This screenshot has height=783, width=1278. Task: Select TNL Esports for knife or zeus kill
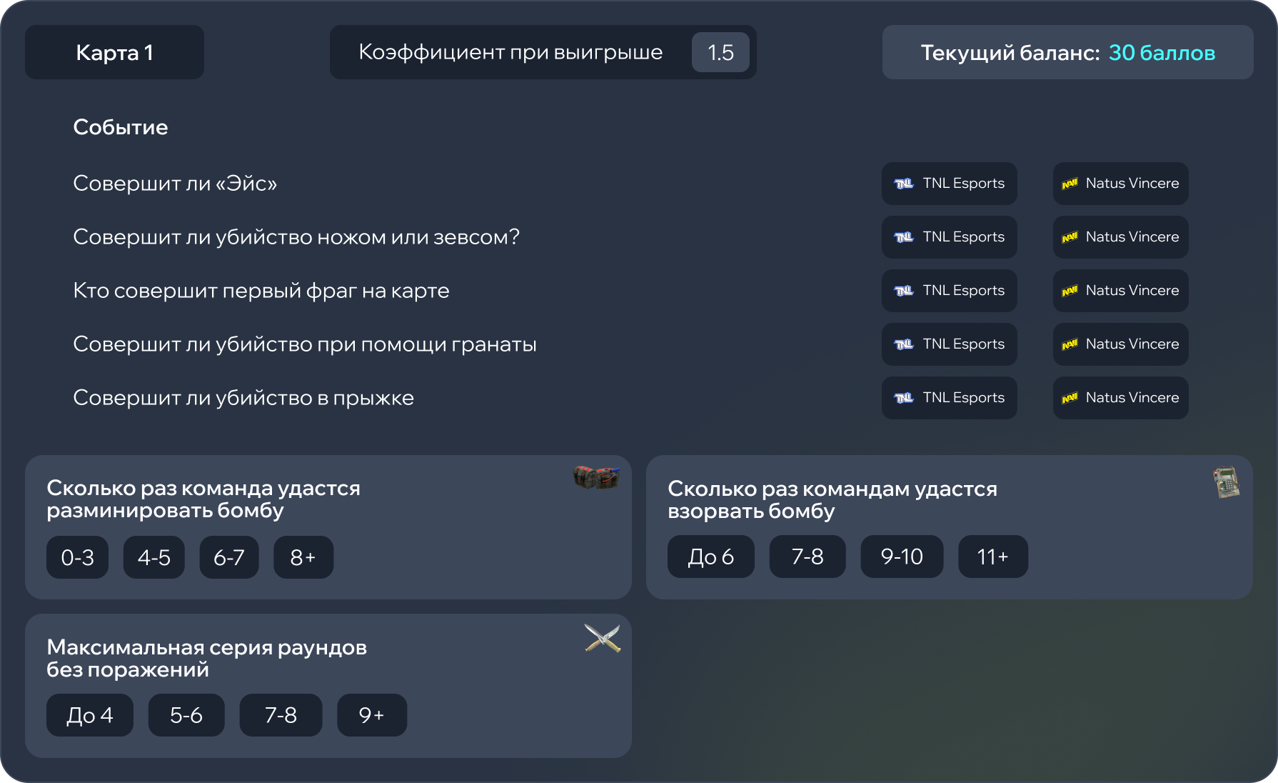949,236
